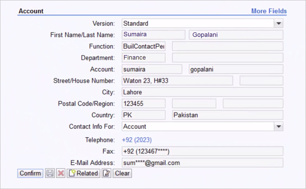The image size is (306, 189).
Task: Click the Department field showing Finance
Action: (143, 58)
